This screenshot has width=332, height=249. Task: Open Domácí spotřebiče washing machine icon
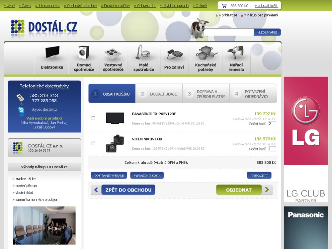(83, 52)
